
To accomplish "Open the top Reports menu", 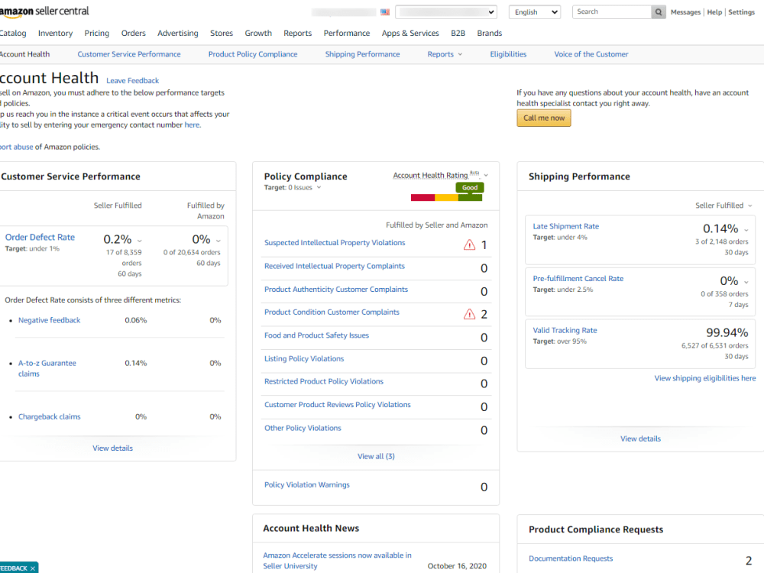I will [297, 33].
